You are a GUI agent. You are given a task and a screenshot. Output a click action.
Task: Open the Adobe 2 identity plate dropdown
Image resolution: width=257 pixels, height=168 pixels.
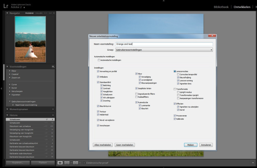pyautogui.click(x=24, y=8)
